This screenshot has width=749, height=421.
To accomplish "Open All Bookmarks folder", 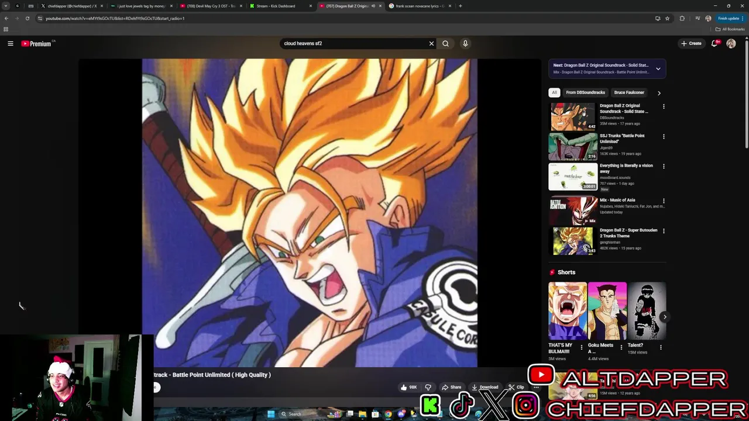I will [x=730, y=29].
